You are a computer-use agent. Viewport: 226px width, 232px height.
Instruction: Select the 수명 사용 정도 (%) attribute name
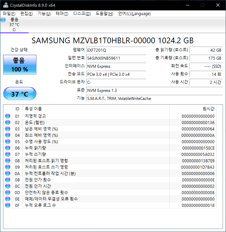tap(41, 141)
